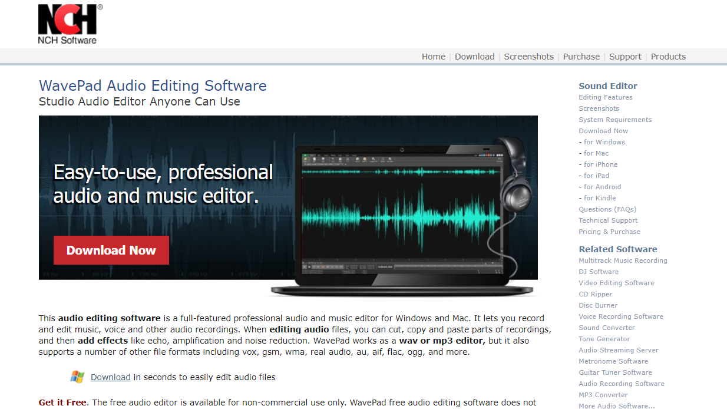Click the sidebar Download Now link

[603, 131]
